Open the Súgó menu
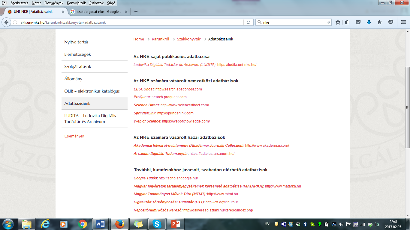 111,3
